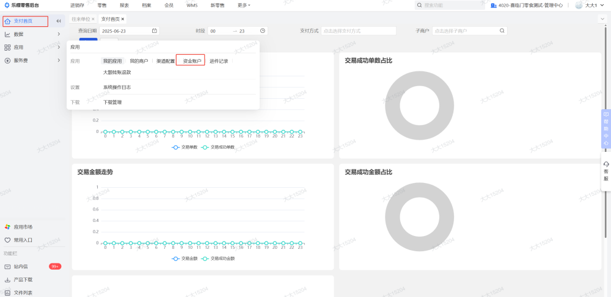Toggle the 交易成功单数 legend item
Viewport: 611px width, 297px height.
218,148
